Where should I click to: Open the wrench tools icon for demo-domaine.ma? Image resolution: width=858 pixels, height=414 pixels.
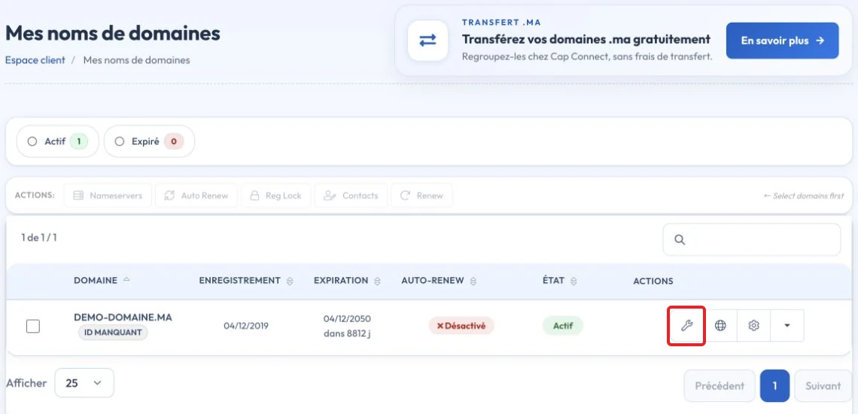(x=686, y=325)
